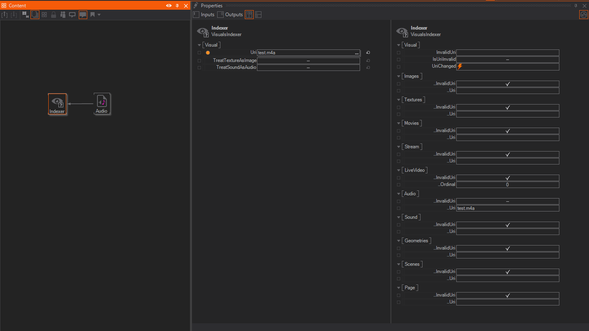Collapse the LiveVideo output group
The height and width of the screenshot is (331, 589).
point(398,171)
